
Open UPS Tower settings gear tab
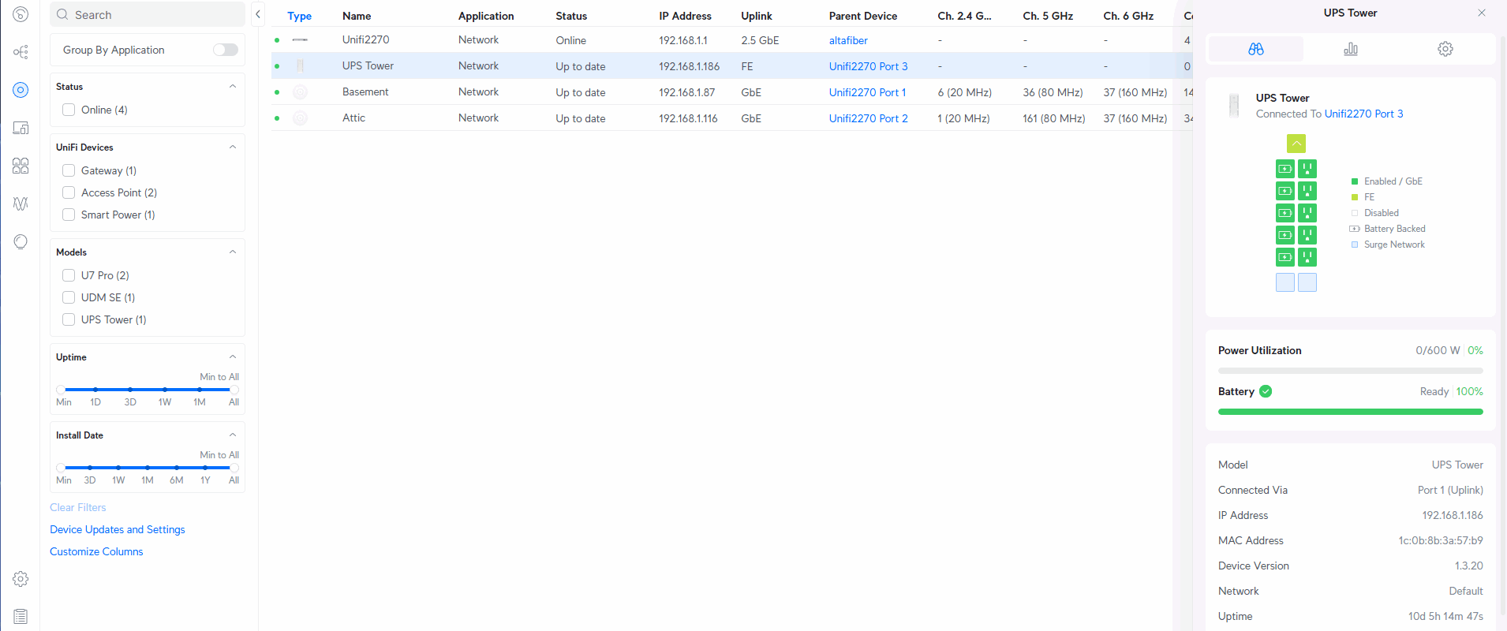1445,49
